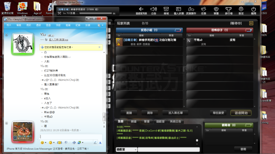Open the weapon crafting icon
This screenshot has width=275, height=154.
click(x=191, y=11)
